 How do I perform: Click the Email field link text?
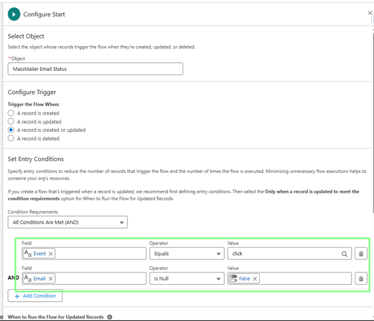(39, 279)
